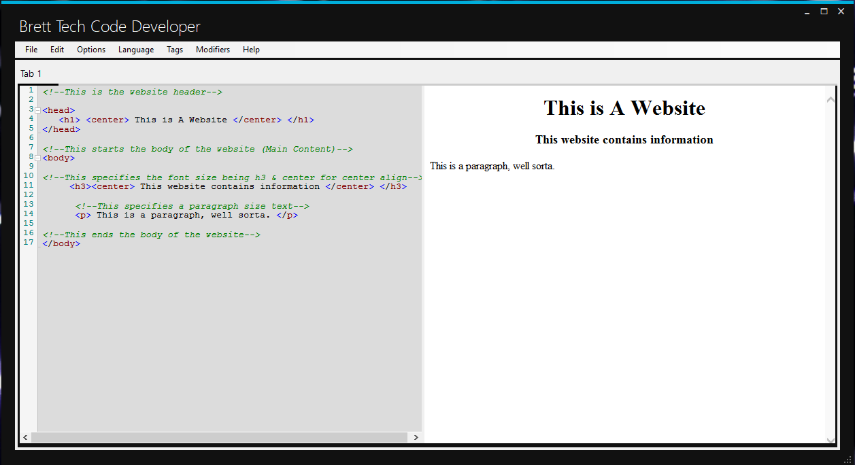Image resolution: width=855 pixels, height=465 pixels.
Task: Maximize the Brett Tech window
Action: coord(824,12)
